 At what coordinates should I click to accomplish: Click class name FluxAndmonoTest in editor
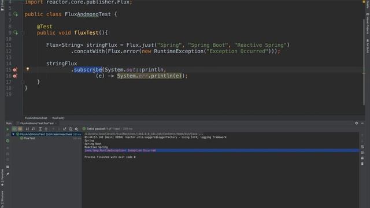pos(88,14)
